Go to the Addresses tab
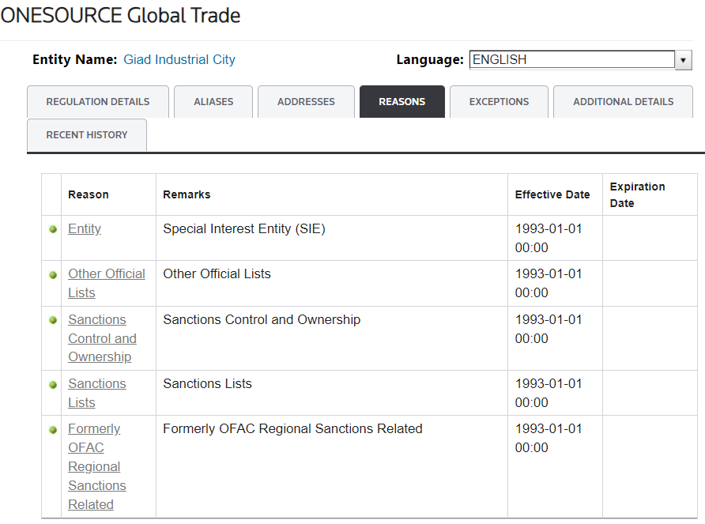This screenshot has width=705, height=524. [x=306, y=102]
